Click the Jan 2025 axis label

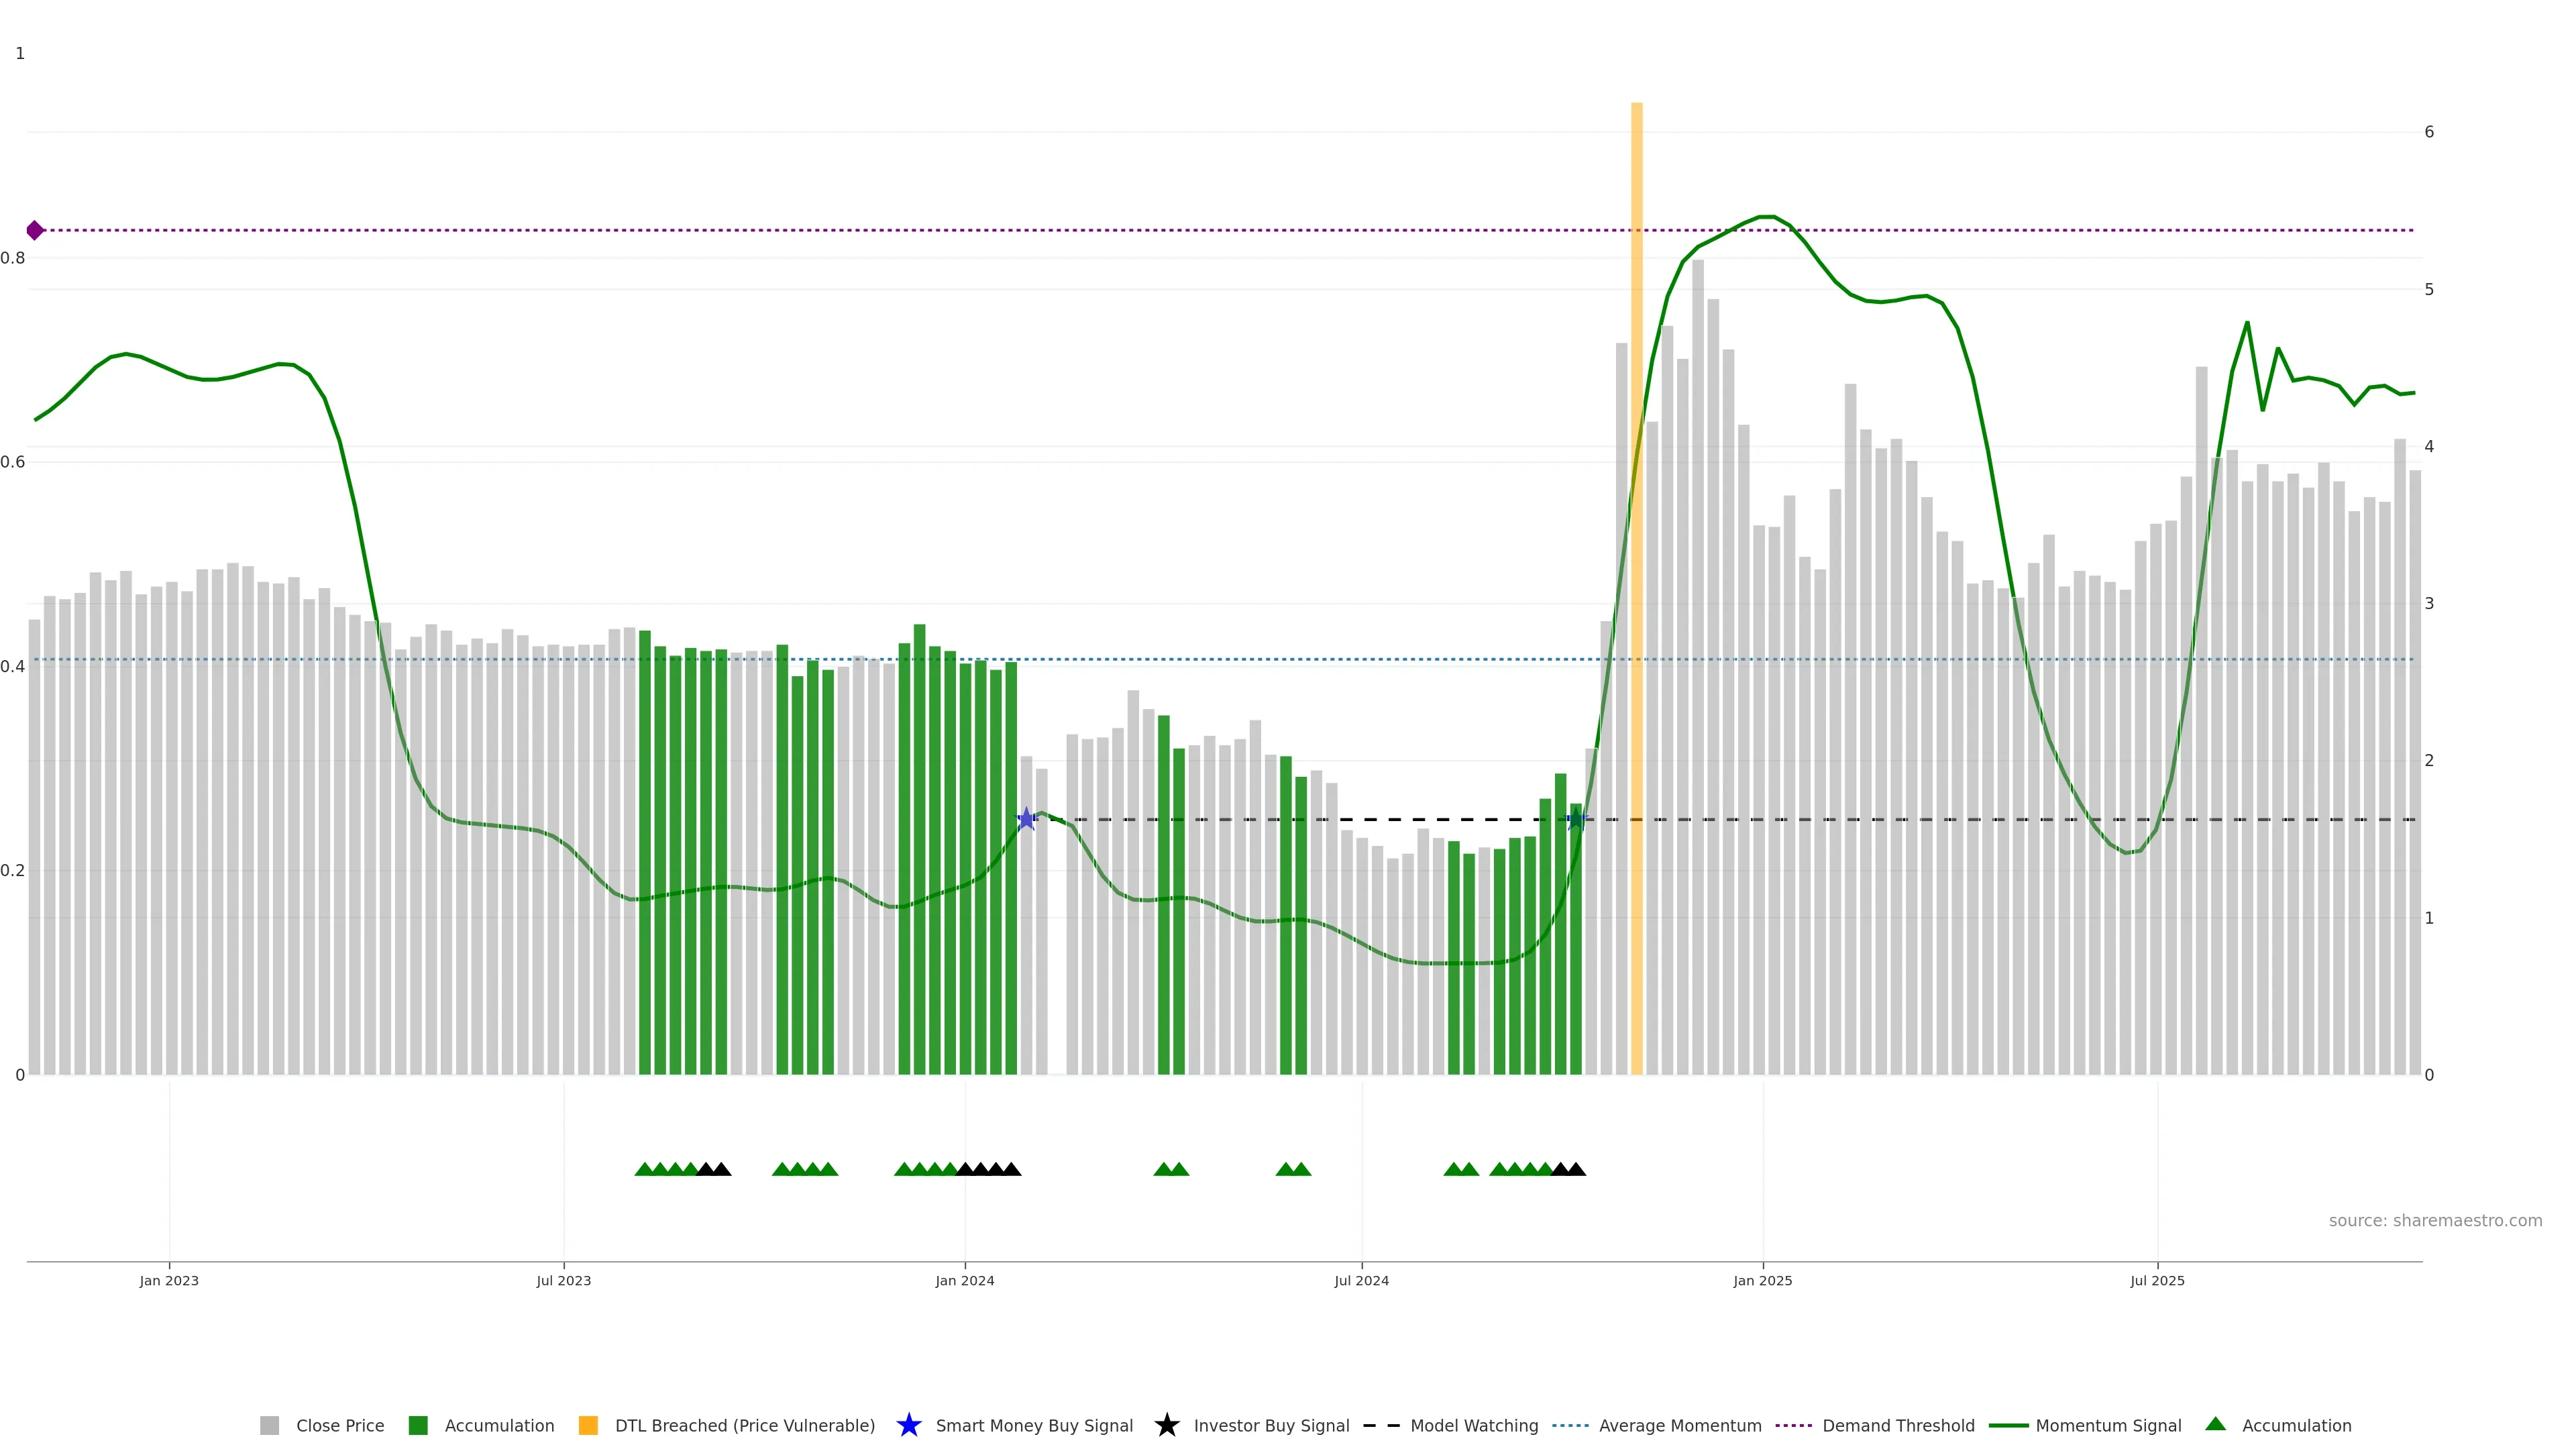(1762, 1280)
